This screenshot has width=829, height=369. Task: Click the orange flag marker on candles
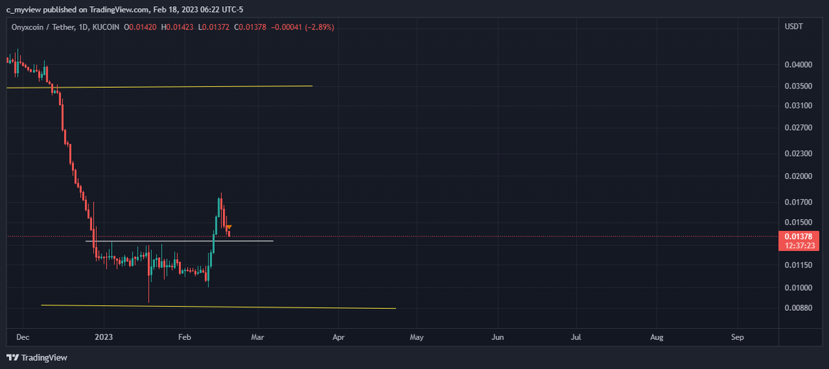[x=229, y=227]
